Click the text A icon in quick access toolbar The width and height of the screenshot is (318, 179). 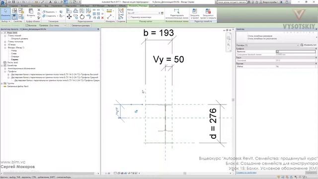coord(50,2)
